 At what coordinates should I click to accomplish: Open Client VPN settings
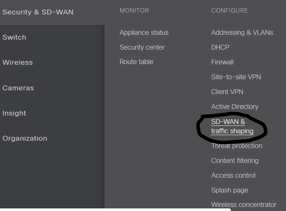[227, 92]
